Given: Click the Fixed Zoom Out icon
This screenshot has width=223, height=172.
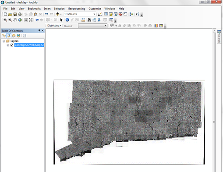Looking at the screenshot, I should click(x=31, y=20).
